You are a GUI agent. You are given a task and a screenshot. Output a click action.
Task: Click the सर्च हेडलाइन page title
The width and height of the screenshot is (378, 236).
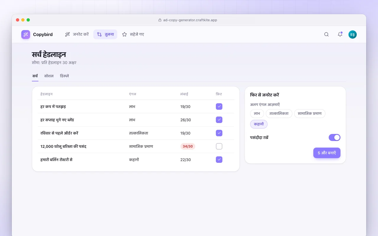pos(49,55)
